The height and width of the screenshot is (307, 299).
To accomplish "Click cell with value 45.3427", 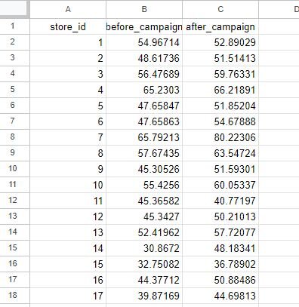I will click(x=144, y=216).
